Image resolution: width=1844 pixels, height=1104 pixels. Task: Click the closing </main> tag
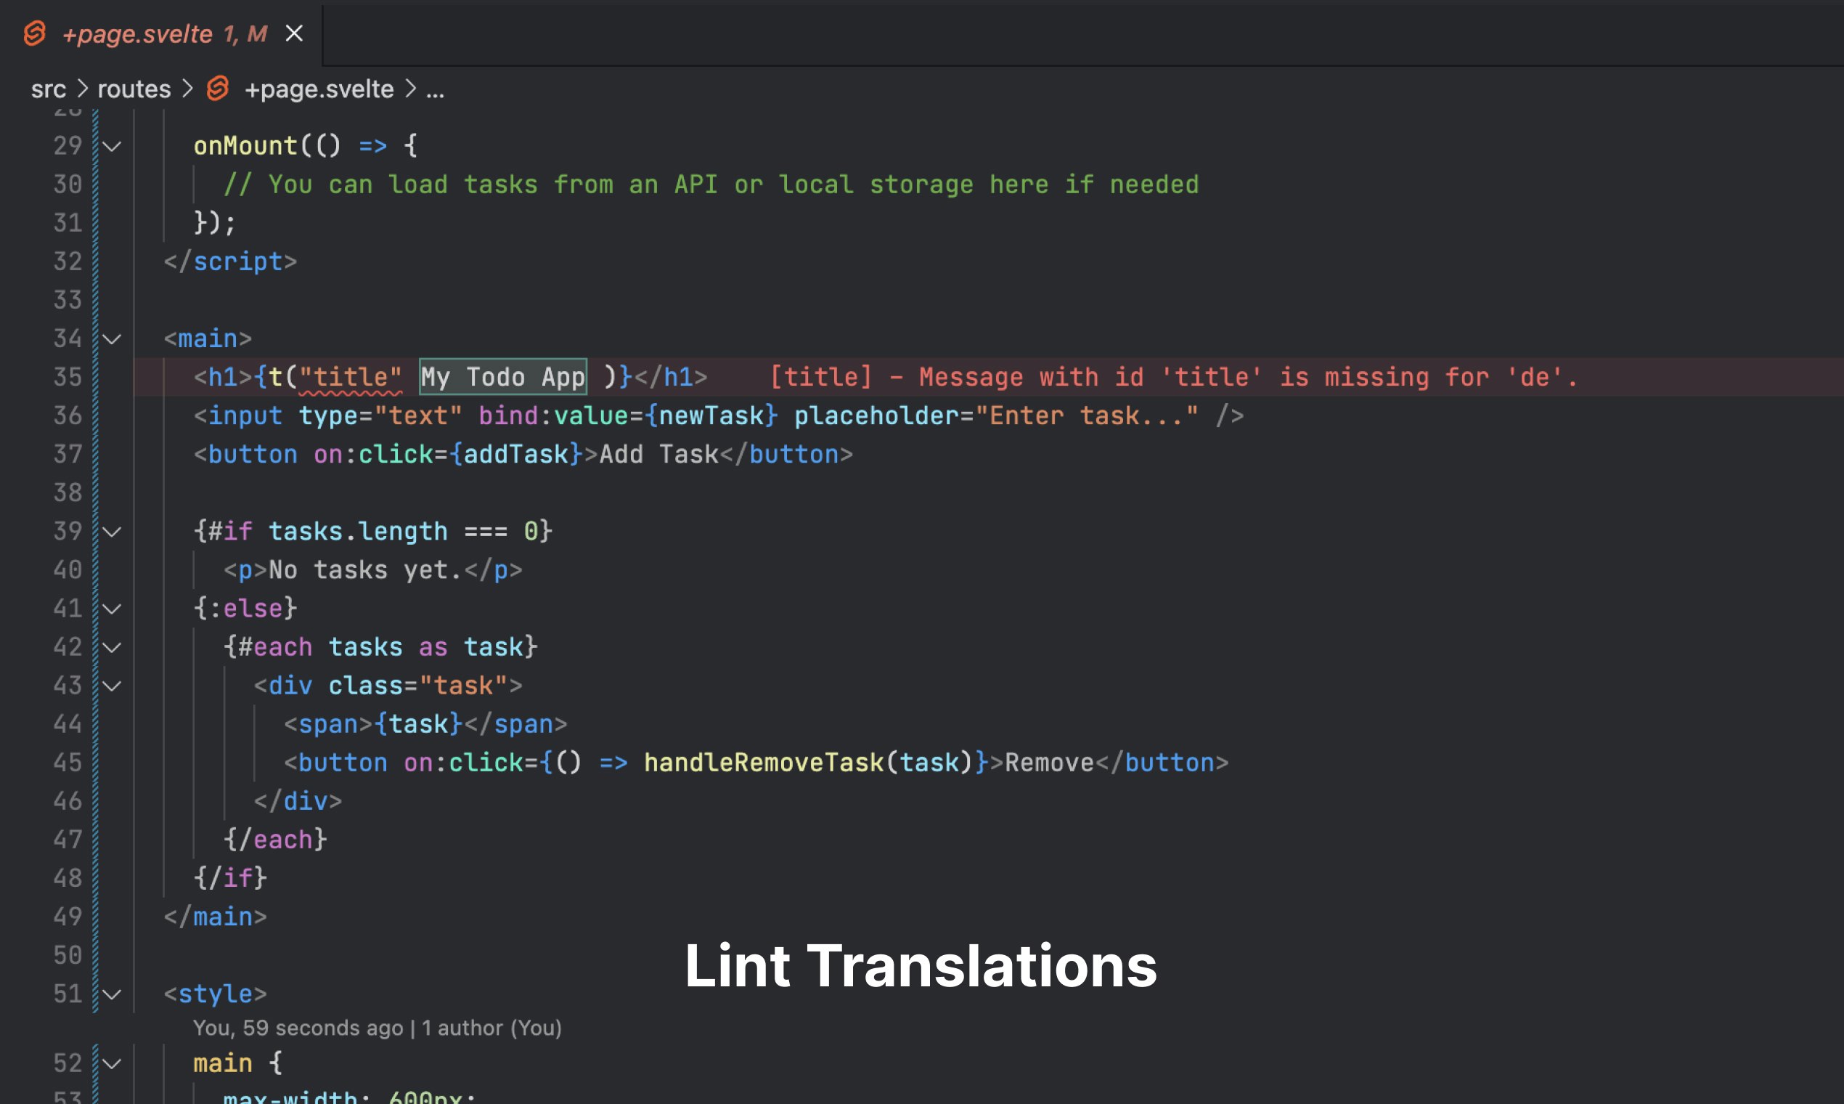pyautogui.click(x=215, y=917)
